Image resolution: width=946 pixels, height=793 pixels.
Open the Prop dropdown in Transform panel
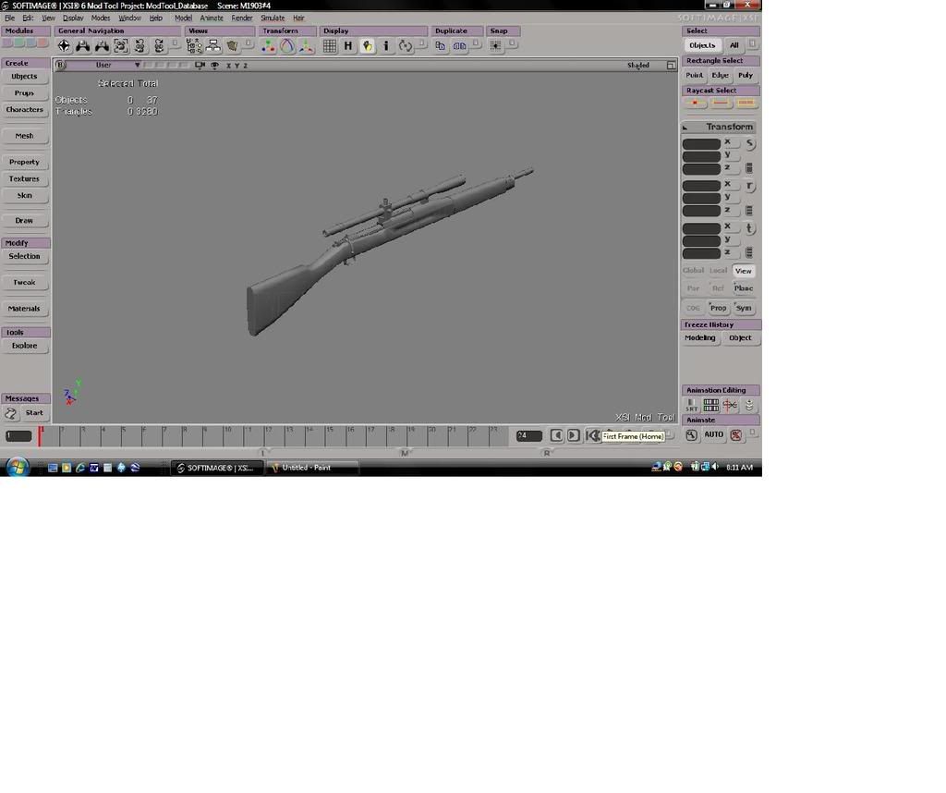718,308
